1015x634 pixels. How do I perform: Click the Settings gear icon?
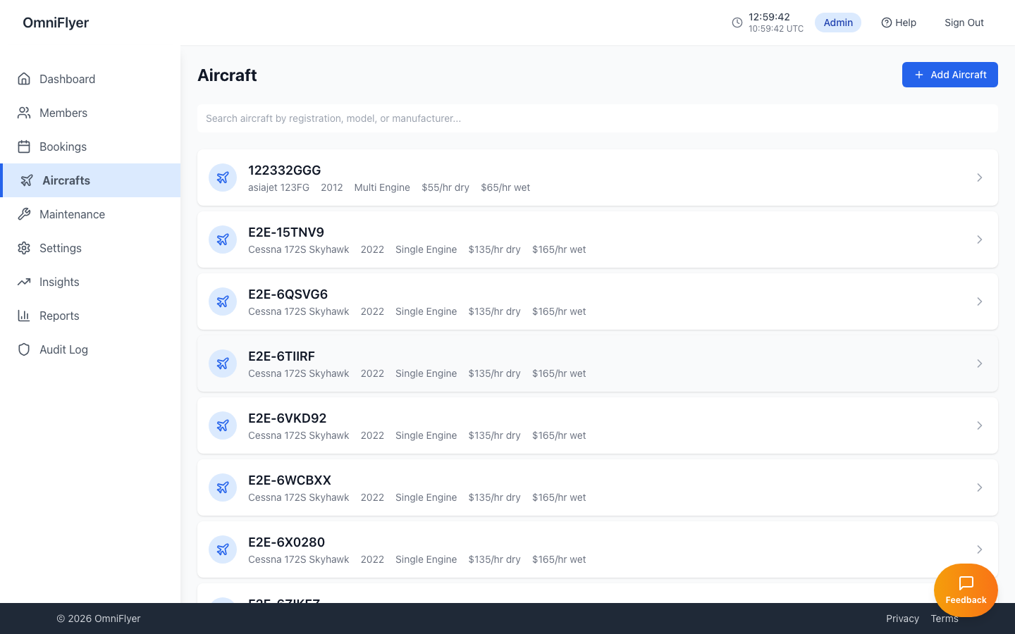pos(24,248)
